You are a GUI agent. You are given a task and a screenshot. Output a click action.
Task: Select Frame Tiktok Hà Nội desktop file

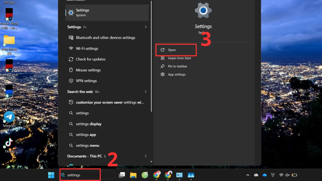(x=9, y=70)
